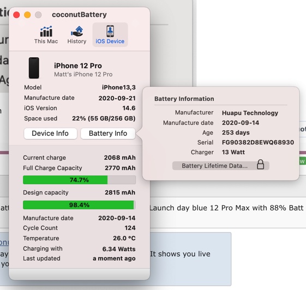
Task: Select the iOS Device tab
Action: click(x=110, y=35)
